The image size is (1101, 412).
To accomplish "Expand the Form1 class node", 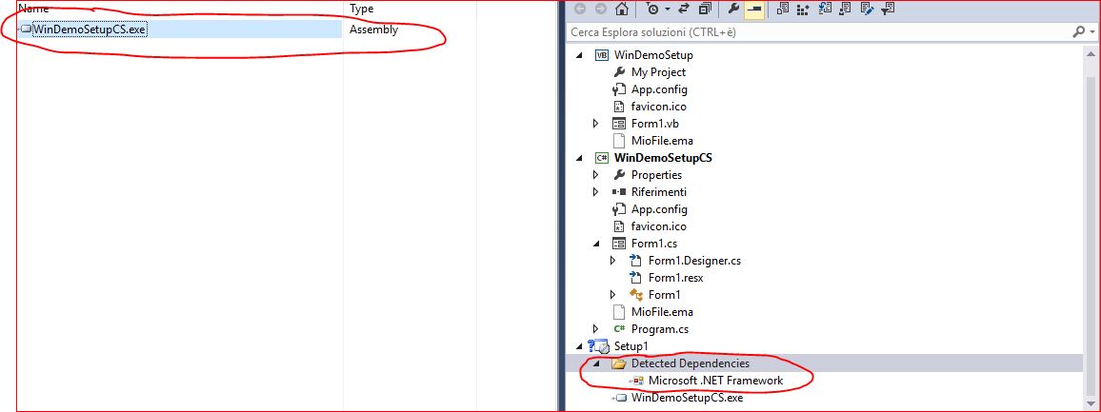I will pyautogui.click(x=613, y=295).
